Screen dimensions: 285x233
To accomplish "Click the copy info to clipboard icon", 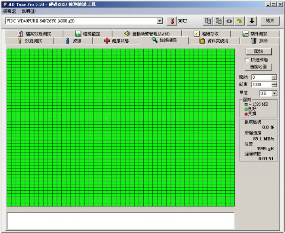I will tap(208, 21).
